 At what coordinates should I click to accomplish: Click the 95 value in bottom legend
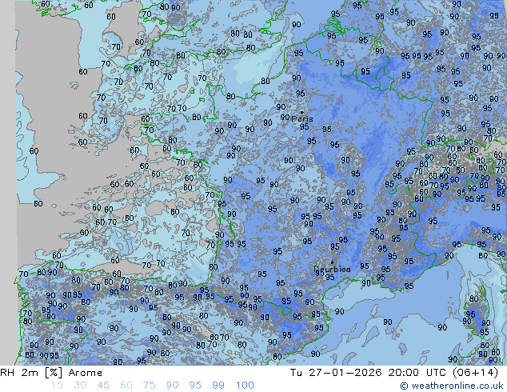coord(195,386)
